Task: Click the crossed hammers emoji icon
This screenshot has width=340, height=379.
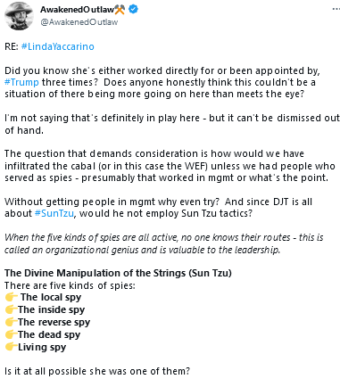Action: click(120, 10)
